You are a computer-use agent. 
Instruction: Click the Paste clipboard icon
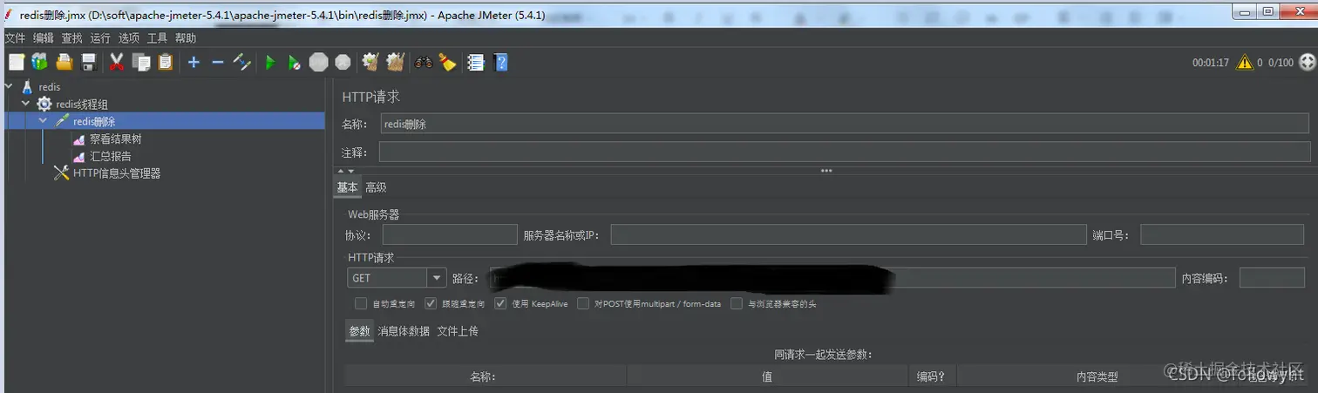(x=165, y=62)
